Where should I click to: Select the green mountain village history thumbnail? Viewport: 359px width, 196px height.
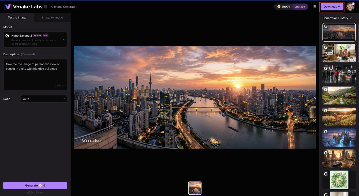(339, 95)
